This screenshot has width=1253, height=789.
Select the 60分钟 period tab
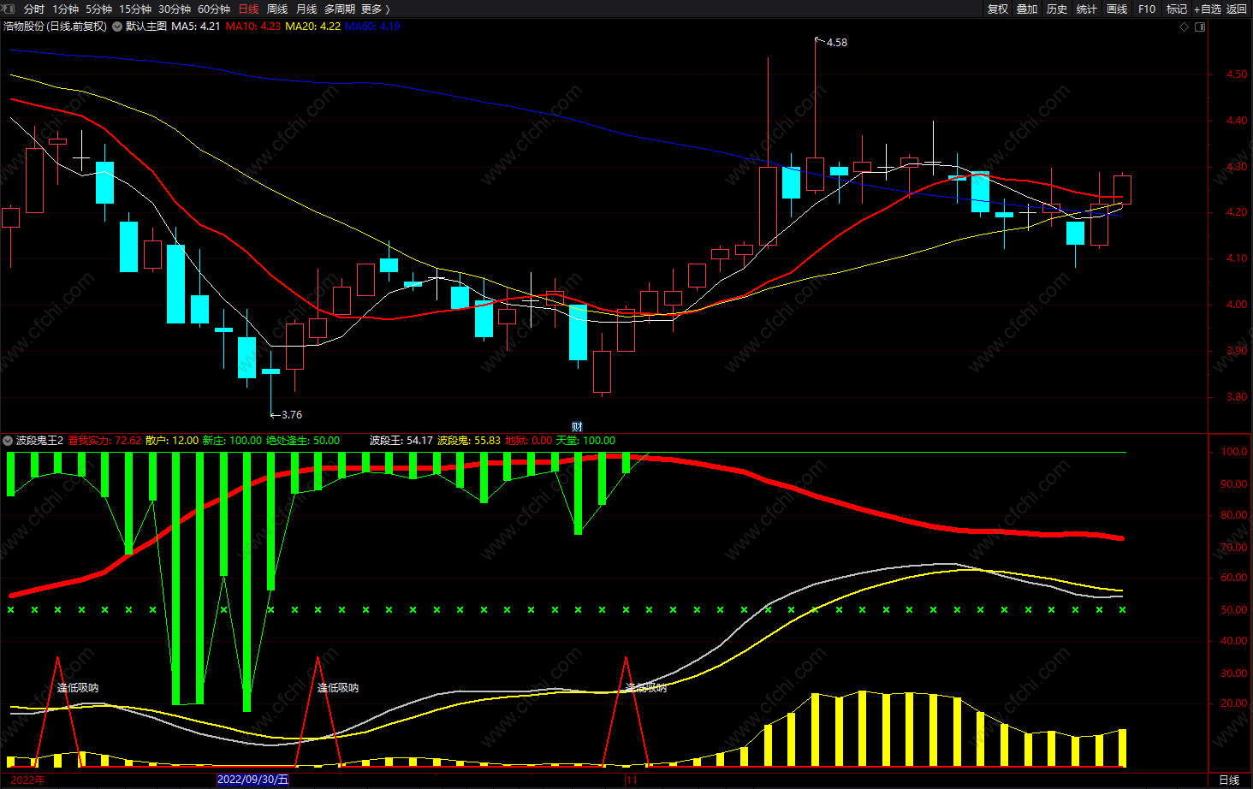[214, 9]
